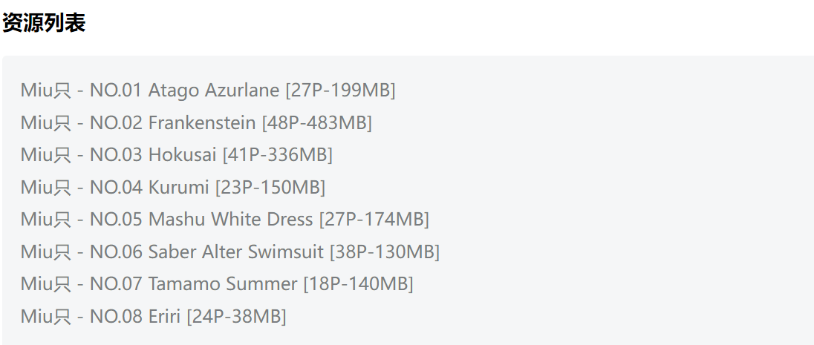This screenshot has height=345, width=814.
Task: Click the Miu只 prefix on the NO.05 line
Action: (x=45, y=220)
